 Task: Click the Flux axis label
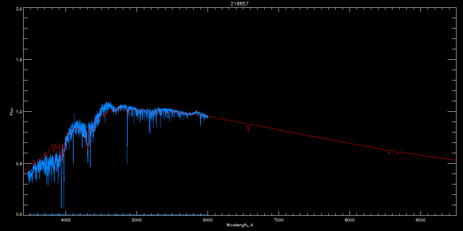12,111
